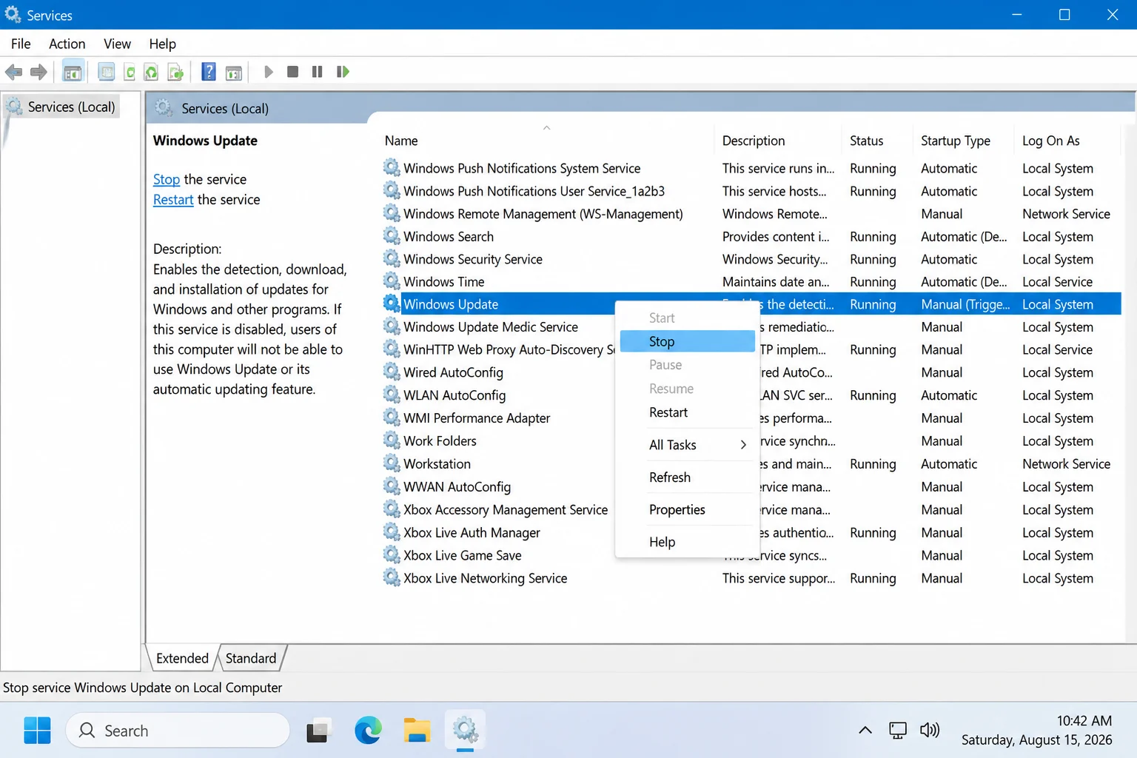The image size is (1137, 758).
Task: Click the Services gear icon on taskbar
Action: tap(466, 731)
